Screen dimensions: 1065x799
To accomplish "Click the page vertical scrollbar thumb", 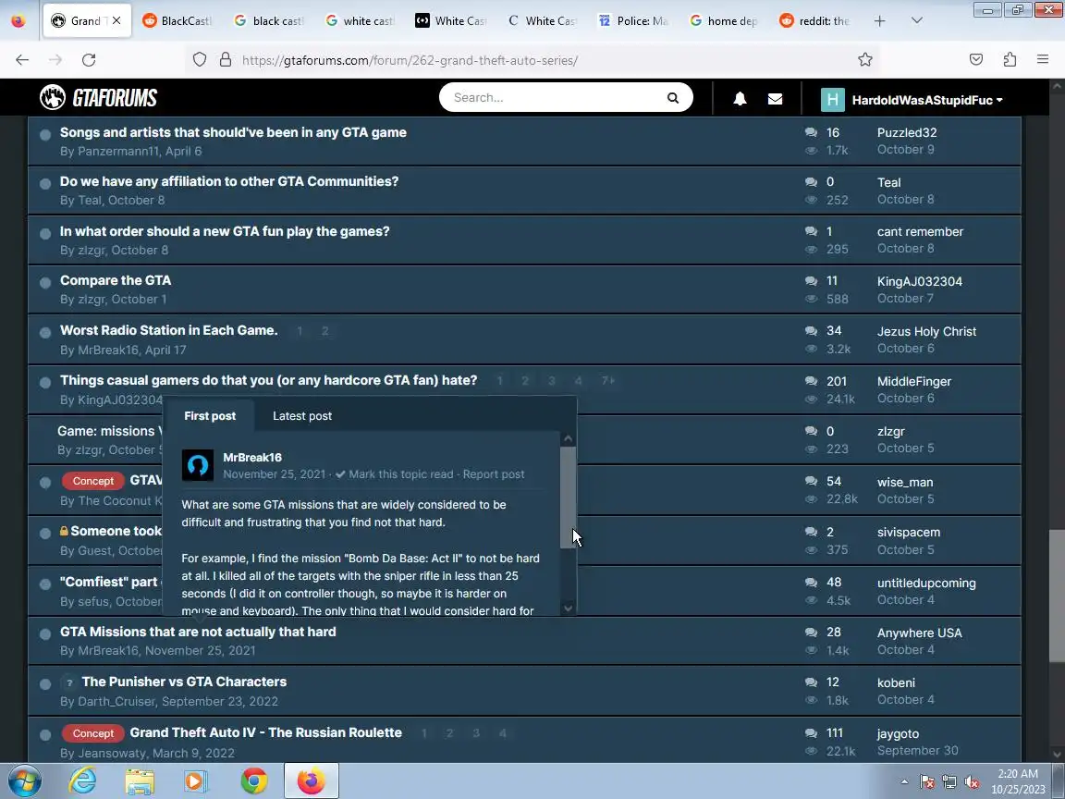I will tap(1056, 596).
